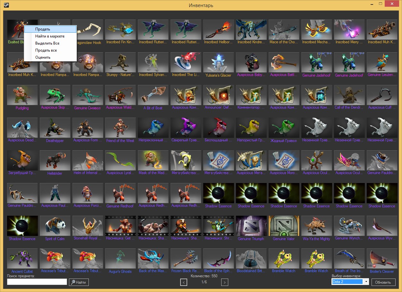
Task: Select the Inscribed Fin King item
Action: pyautogui.click(x=121, y=30)
